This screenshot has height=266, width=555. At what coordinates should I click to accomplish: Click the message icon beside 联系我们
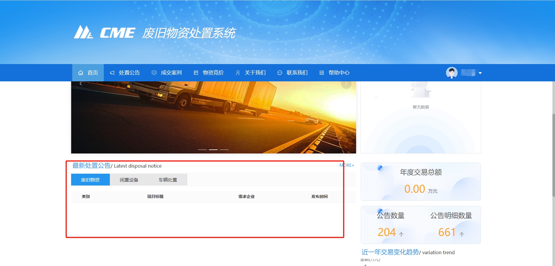coord(280,73)
